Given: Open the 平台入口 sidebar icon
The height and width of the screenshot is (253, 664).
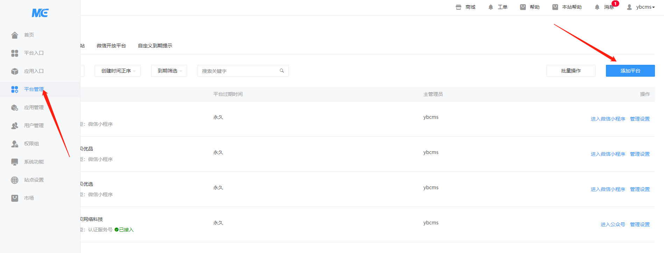Looking at the screenshot, I should (15, 53).
